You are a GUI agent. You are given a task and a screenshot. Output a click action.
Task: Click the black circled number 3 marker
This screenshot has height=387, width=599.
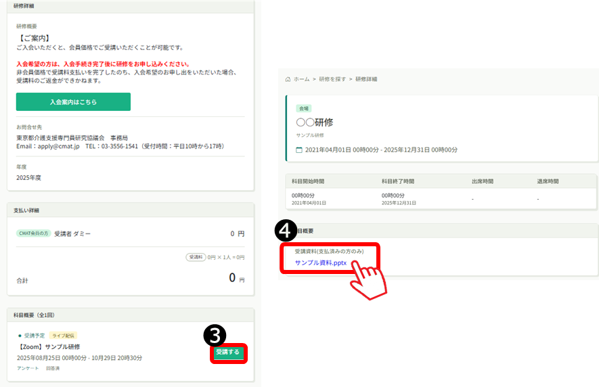[x=214, y=334]
